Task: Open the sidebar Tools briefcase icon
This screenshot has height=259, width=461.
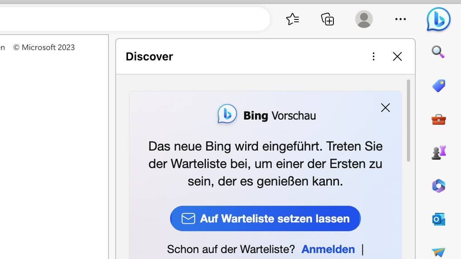Action: pyautogui.click(x=438, y=119)
